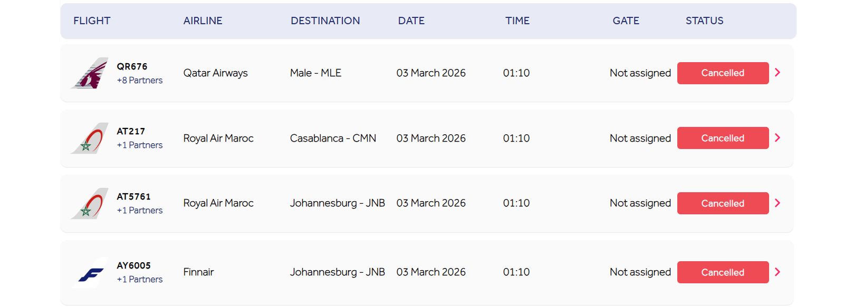The image size is (854, 307).
Task: Click the Finnair tail logo
Action: point(90,273)
